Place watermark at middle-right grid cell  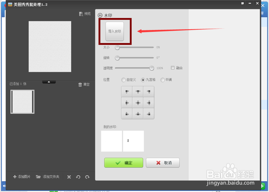coord(149,103)
